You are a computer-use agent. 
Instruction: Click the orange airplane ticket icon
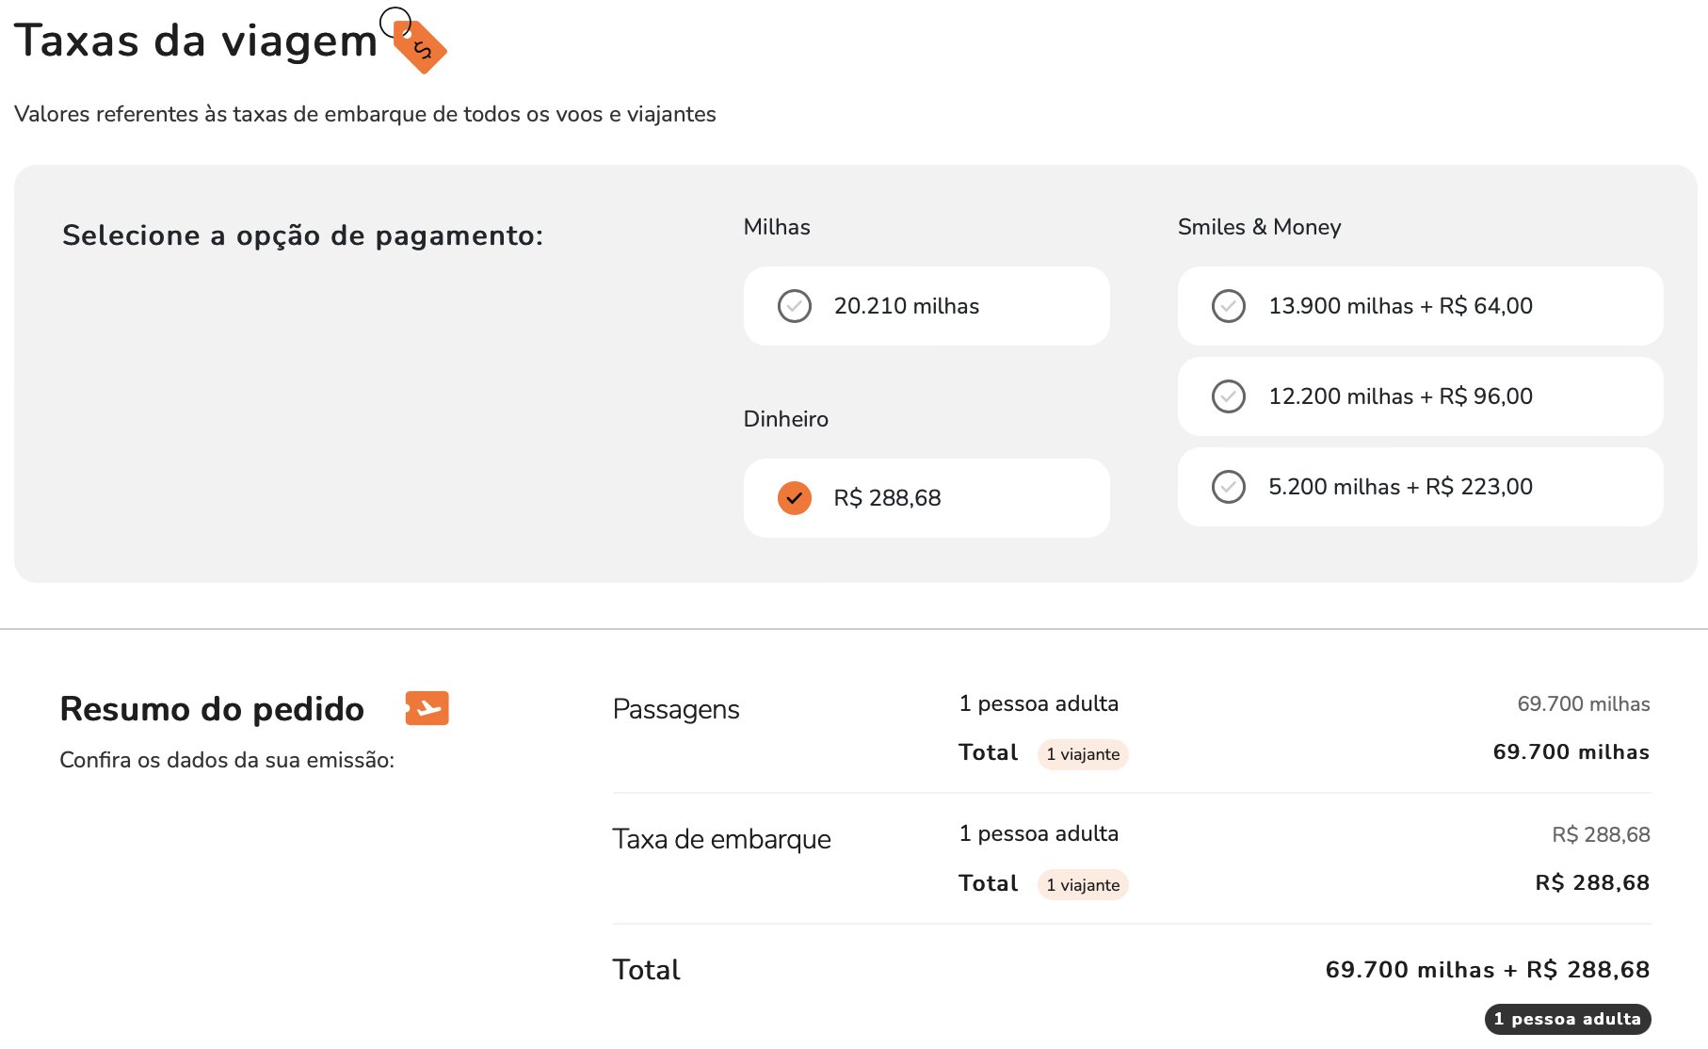(x=427, y=708)
